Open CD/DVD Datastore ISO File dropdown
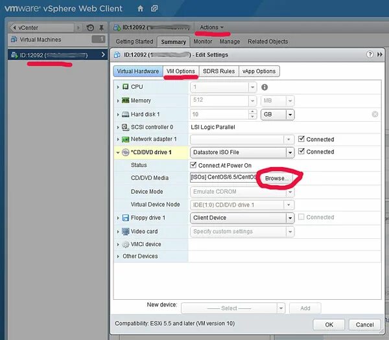This screenshot has width=389, height=340. pos(242,152)
